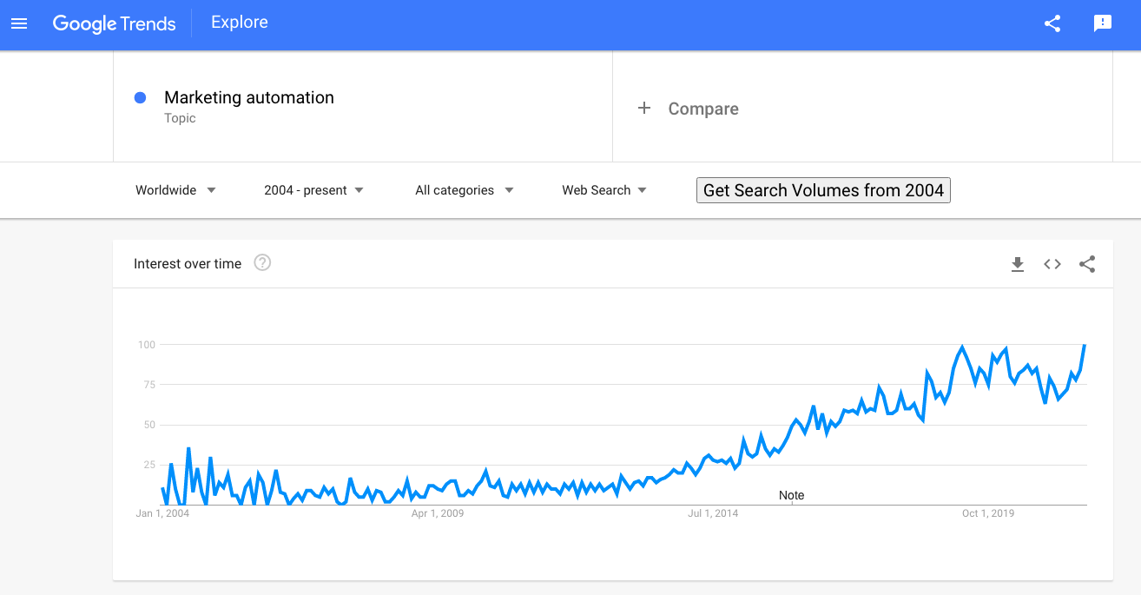This screenshot has height=595, width=1141.
Task: Select the Explore menu item
Action: pos(239,22)
